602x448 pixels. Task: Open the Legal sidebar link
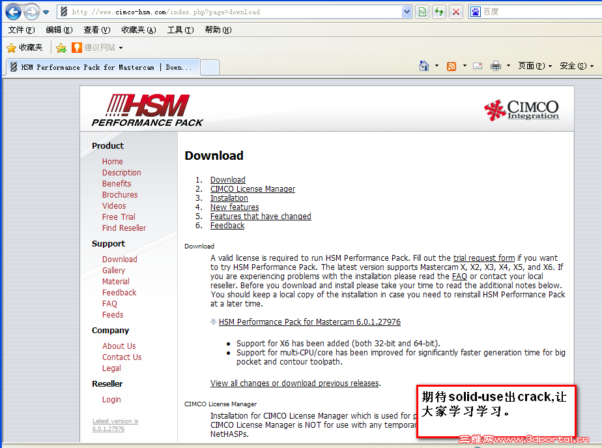[x=111, y=368]
